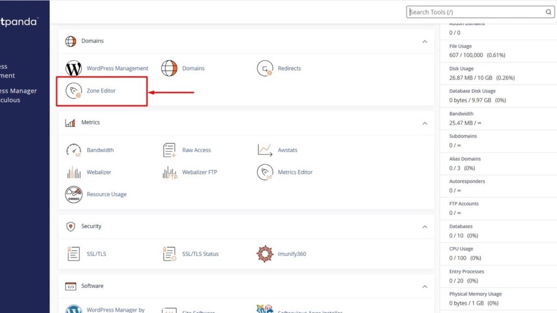Select the Alias Domains statistic

pyautogui.click(x=498, y=164)
